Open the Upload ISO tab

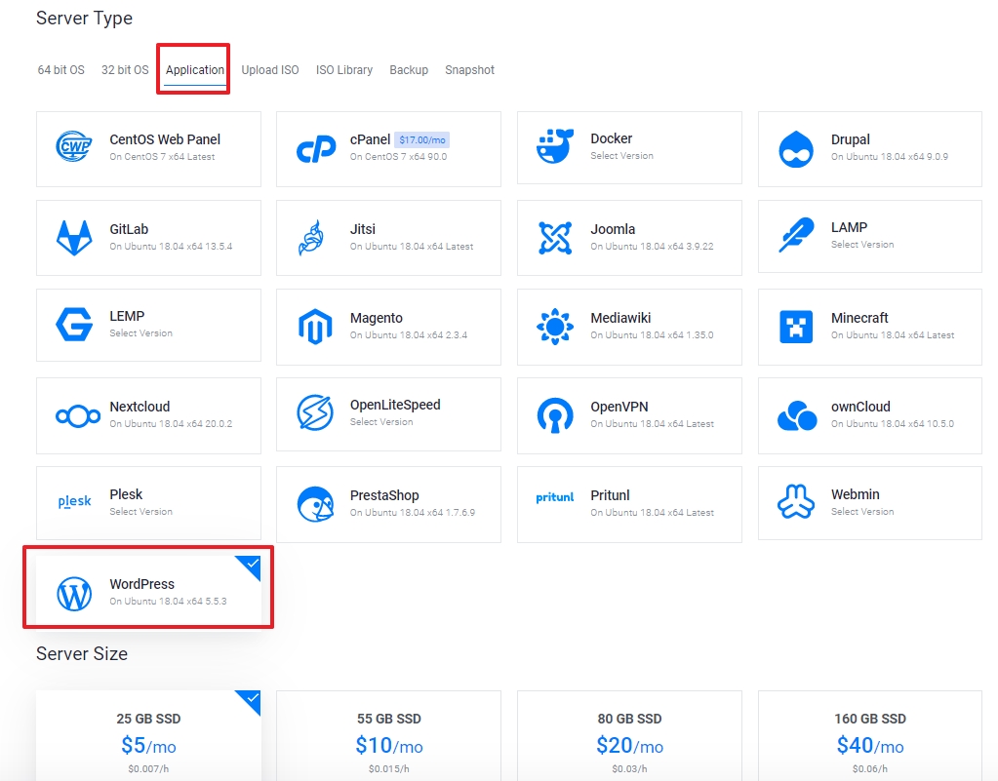point(270,70)
